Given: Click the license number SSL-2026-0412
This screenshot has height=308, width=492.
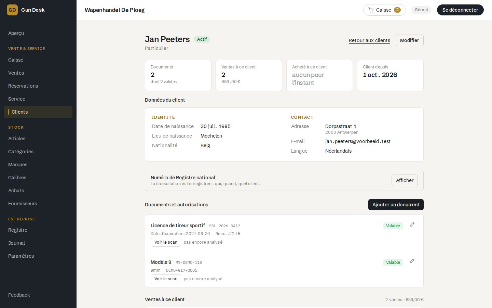Looking at the screenshot, I should pyautogui.click(x=224, y=226).
